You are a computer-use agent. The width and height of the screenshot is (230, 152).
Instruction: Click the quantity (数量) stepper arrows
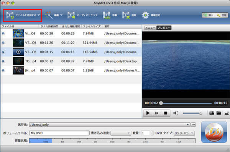click(152, 133)
